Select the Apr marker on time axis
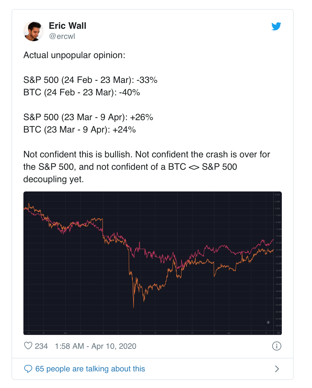The width and height of the screenshot is (312, 388). (229, 333)
